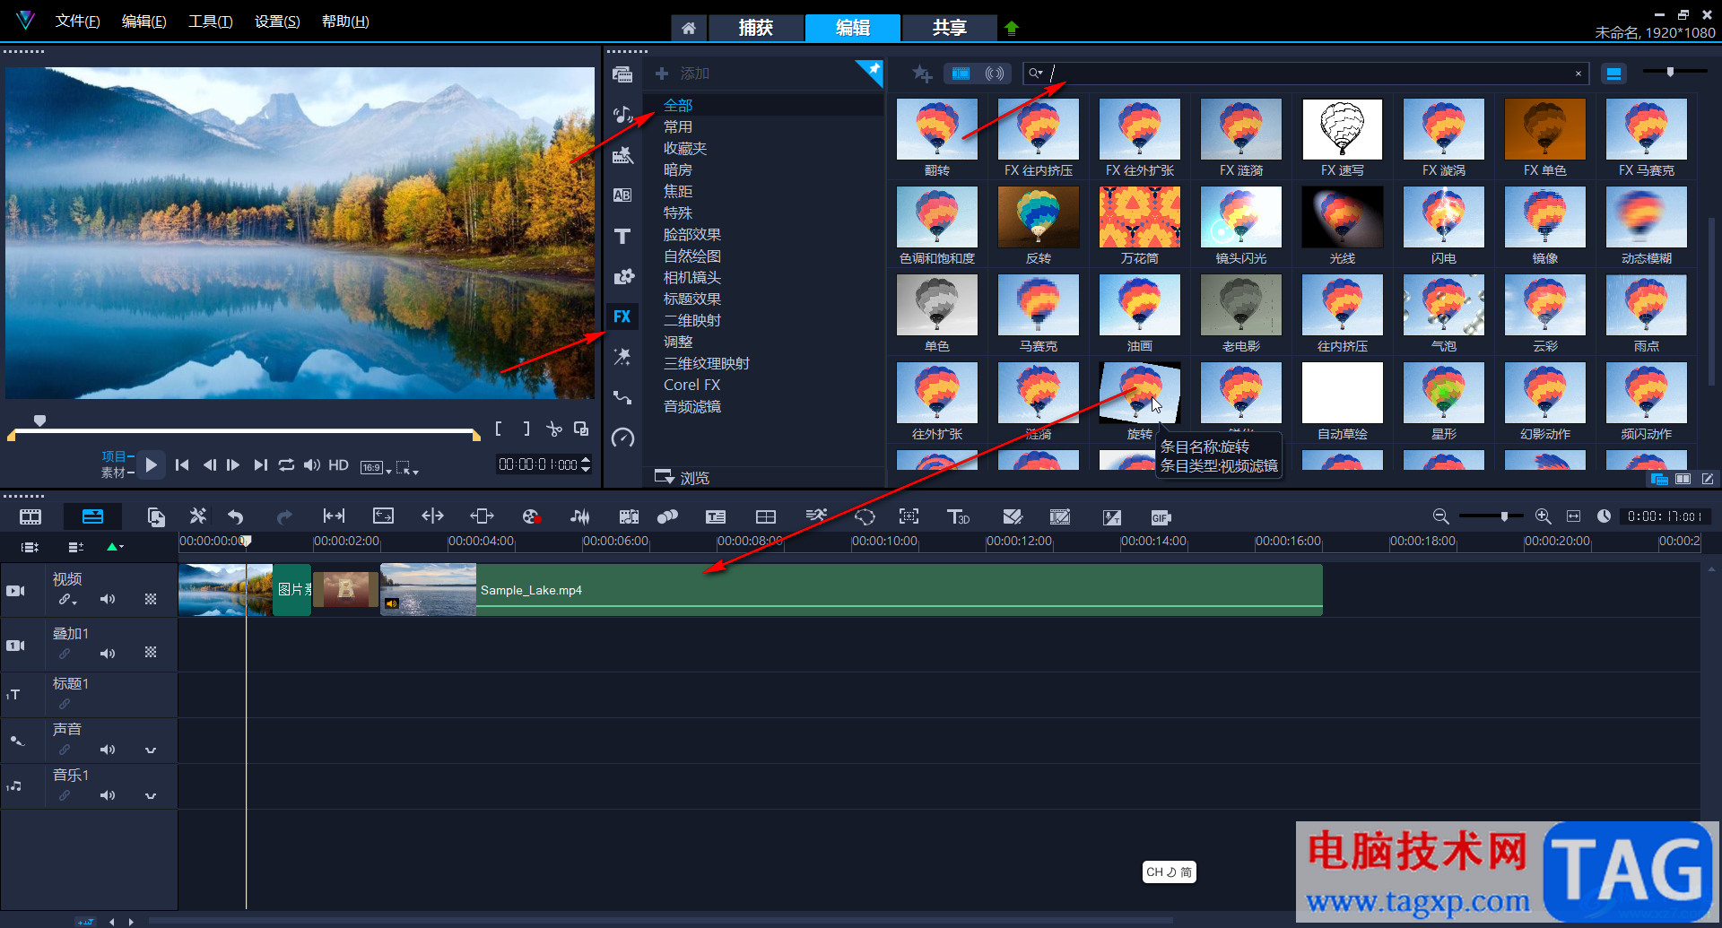Open the 工具(T) menu
Screen dimensions: 1722x928
[x=211, y=22]
